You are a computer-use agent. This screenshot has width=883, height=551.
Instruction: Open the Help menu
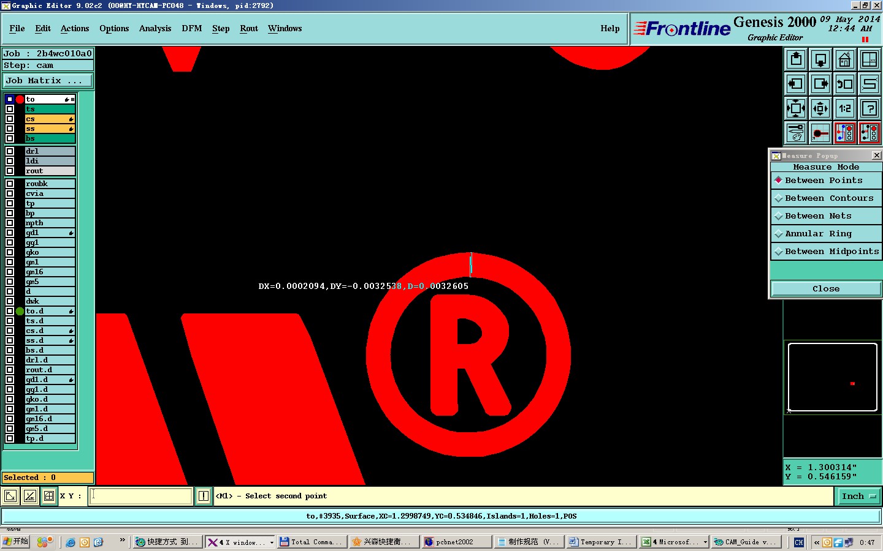[610, 29]
